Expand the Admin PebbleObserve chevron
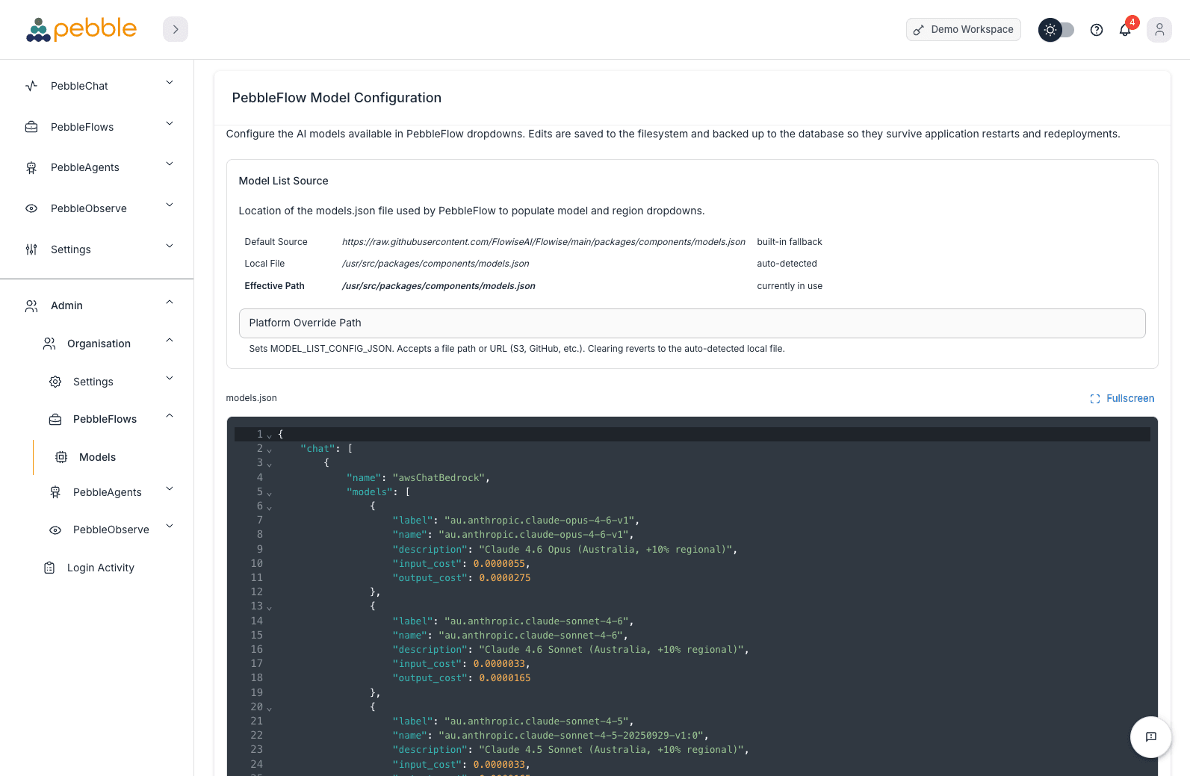Image resolution: width=1190 pixels, height=776 pixels. [x=170, y=526]
